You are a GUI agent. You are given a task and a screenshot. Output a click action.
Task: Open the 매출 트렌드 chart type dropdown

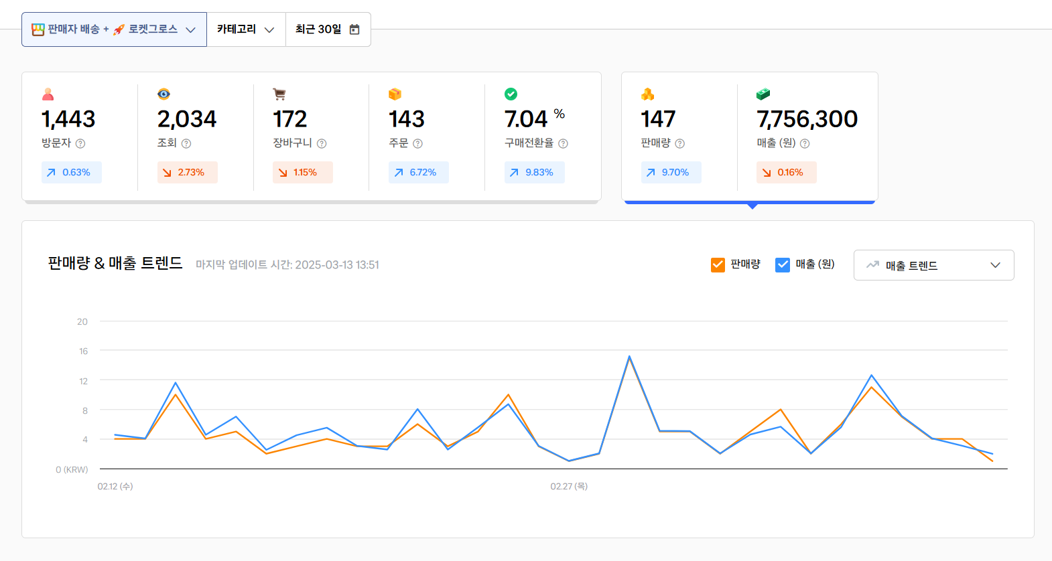tap(933, 265)
